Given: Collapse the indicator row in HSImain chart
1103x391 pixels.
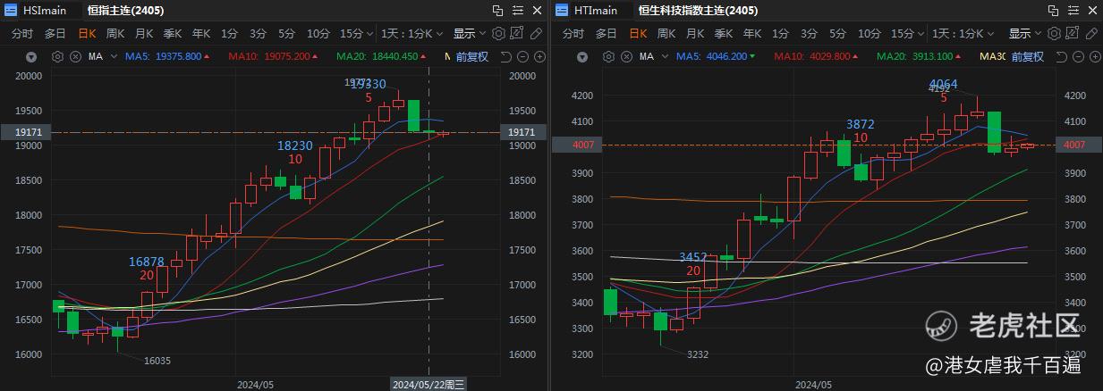Looking at the screenshot, I should tap(31, 56).
